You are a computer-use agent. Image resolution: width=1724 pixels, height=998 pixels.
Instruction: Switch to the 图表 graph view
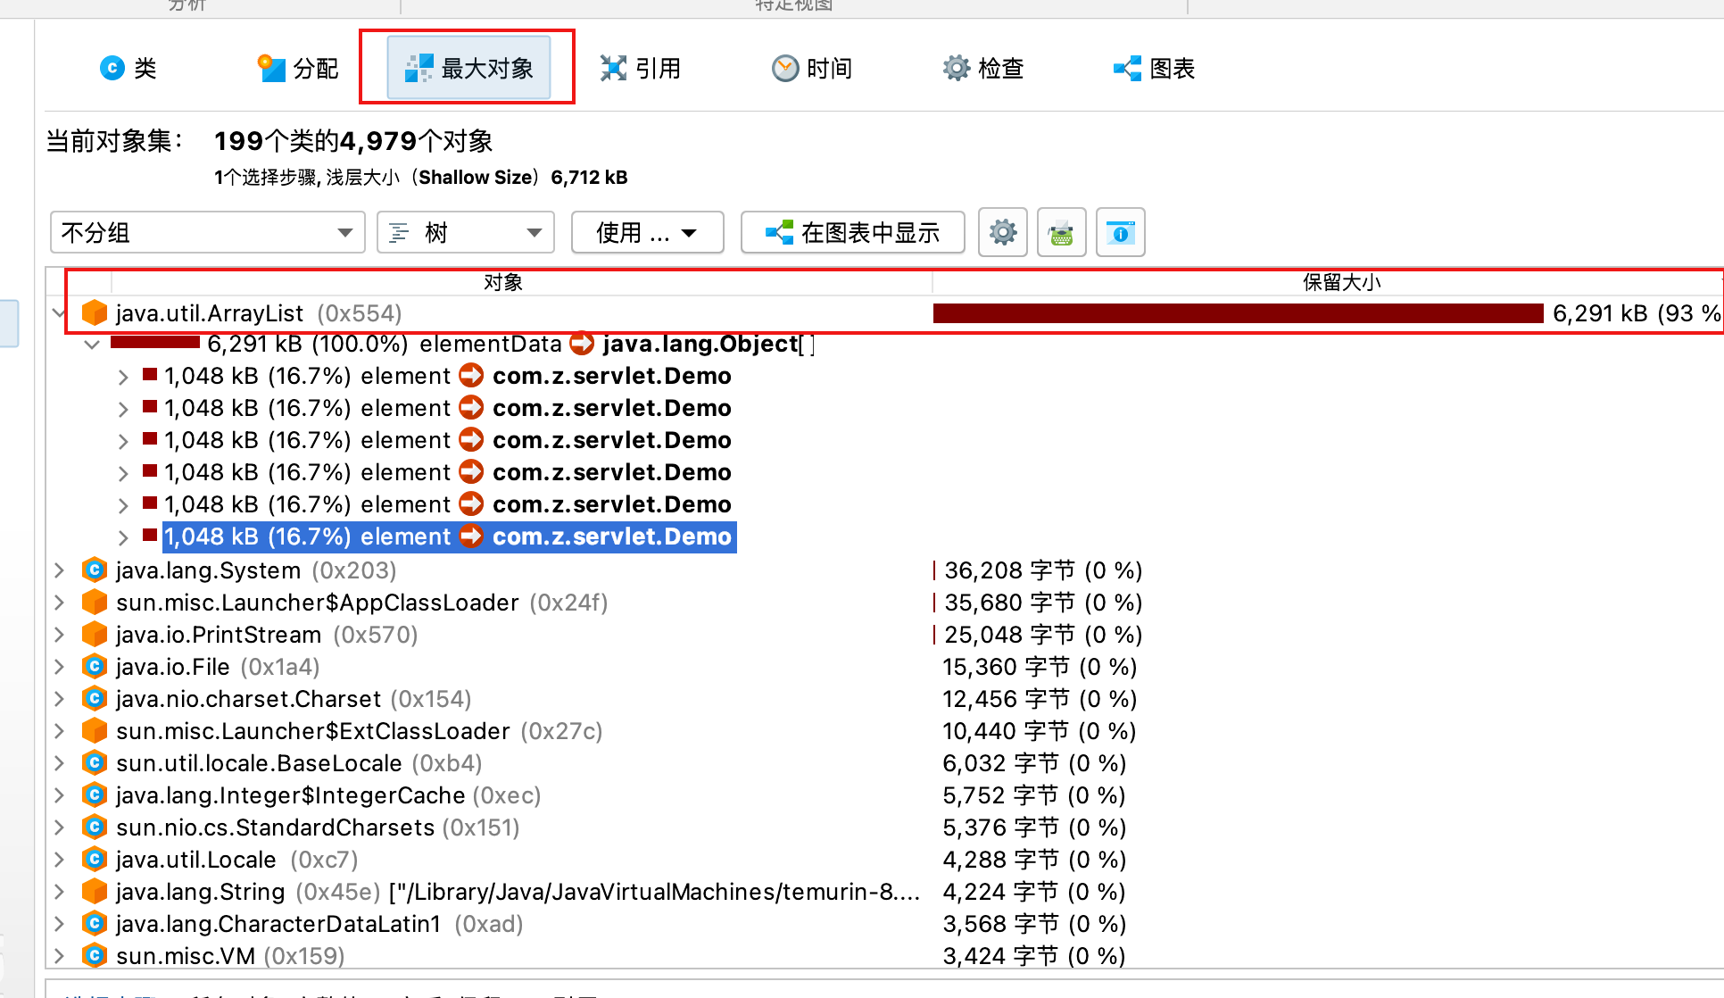pos(1154,69)
